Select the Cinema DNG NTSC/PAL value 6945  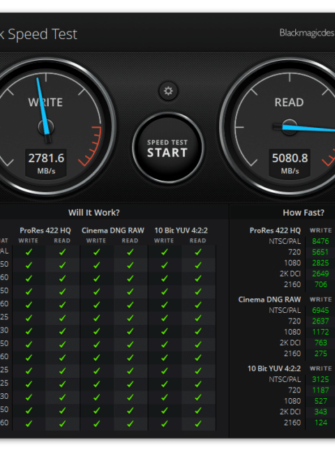coord(320,310)
